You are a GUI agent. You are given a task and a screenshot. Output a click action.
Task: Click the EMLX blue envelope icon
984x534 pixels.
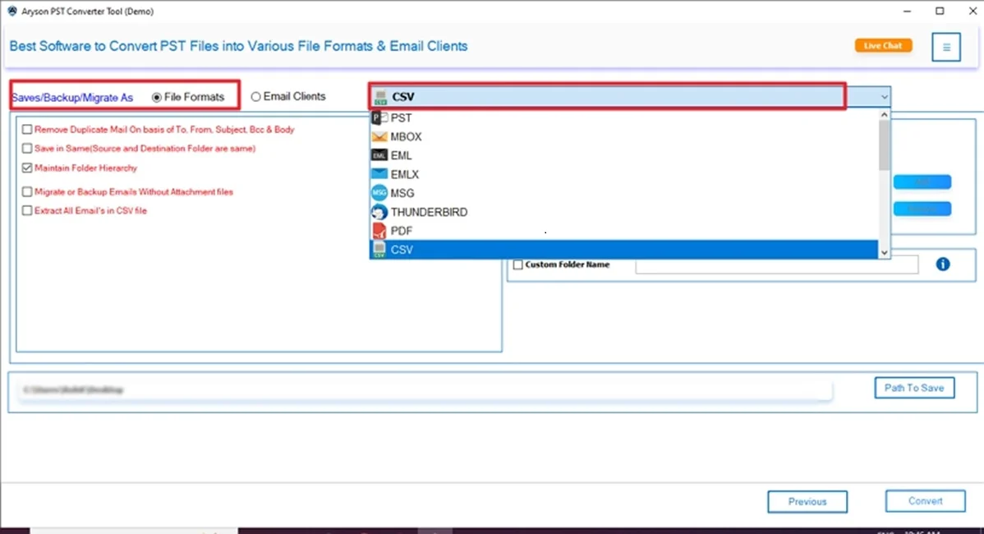click(379, 174)
